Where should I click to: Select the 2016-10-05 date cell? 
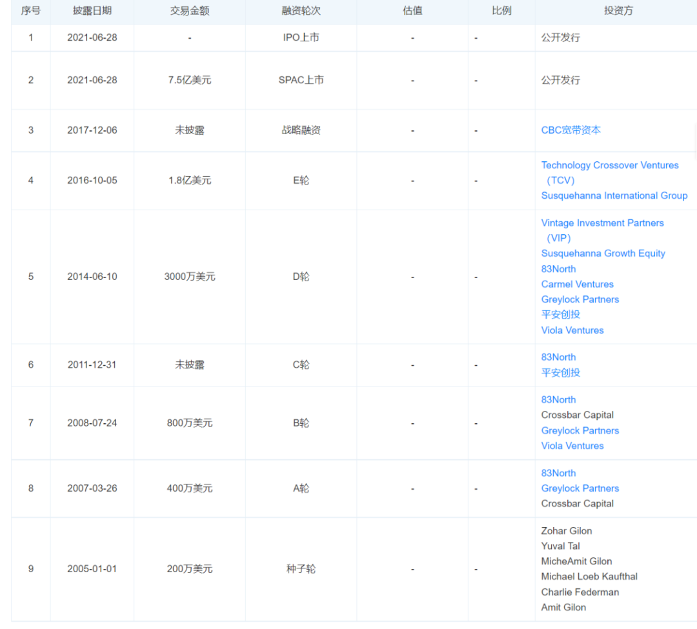92,181
